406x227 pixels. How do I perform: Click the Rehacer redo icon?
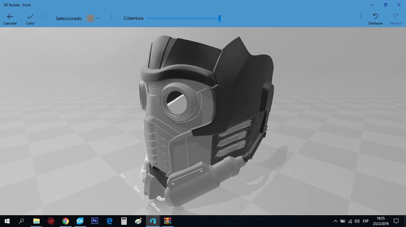(396, 17)
